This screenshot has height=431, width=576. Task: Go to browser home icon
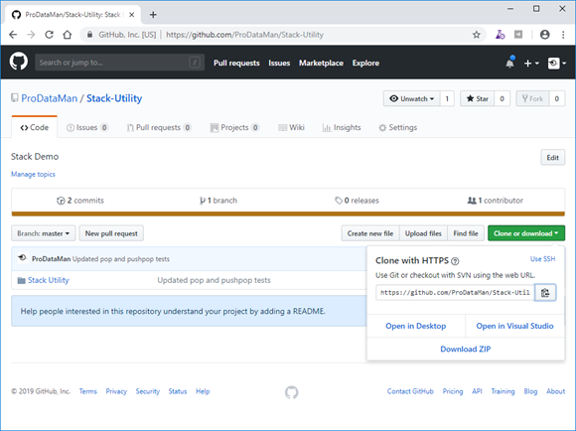68,35
